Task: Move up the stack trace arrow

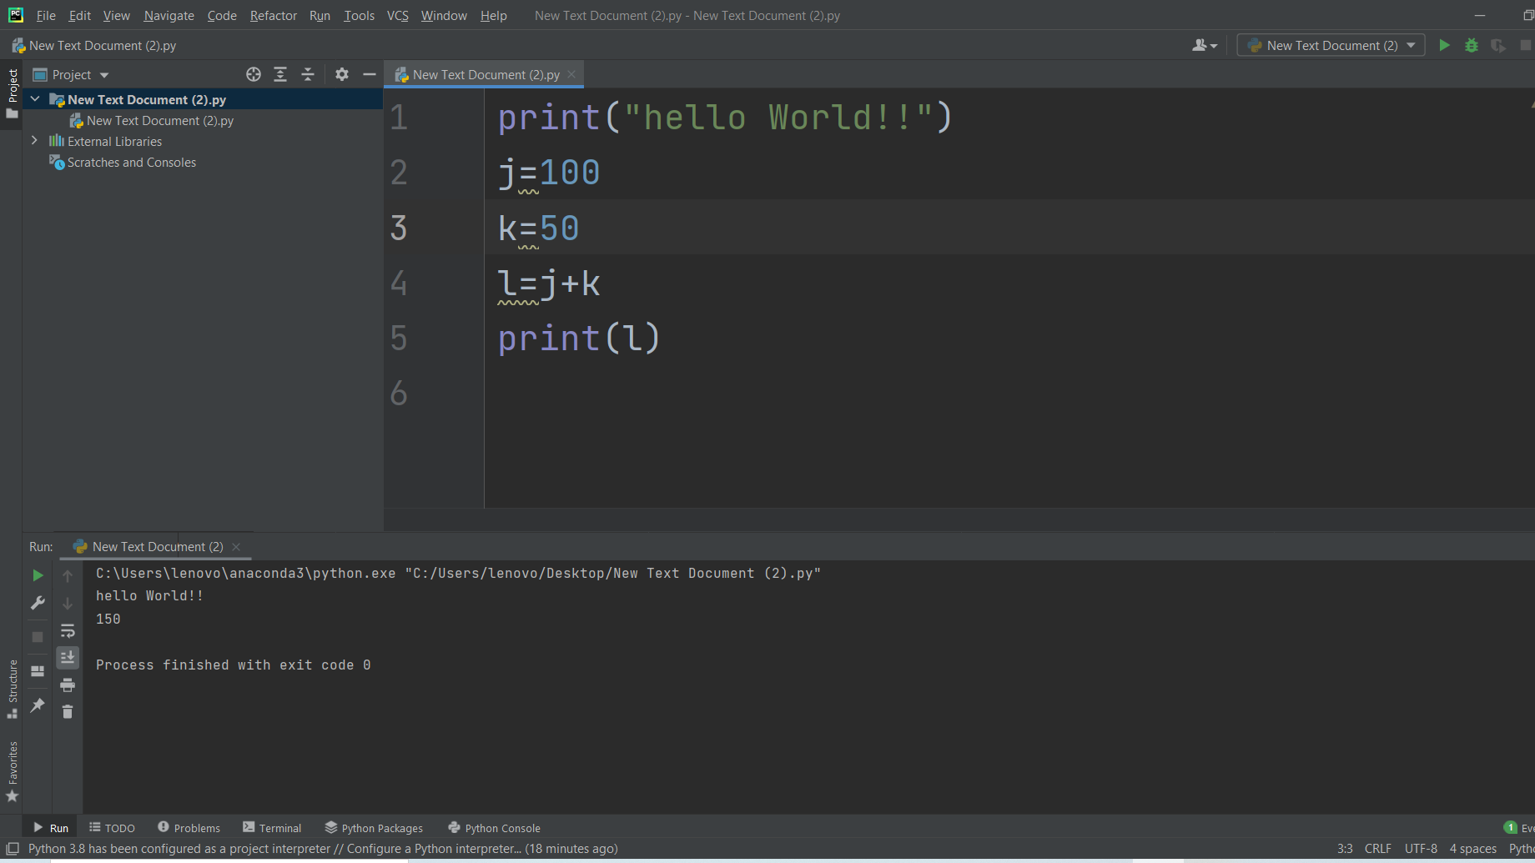Action: 68,576
